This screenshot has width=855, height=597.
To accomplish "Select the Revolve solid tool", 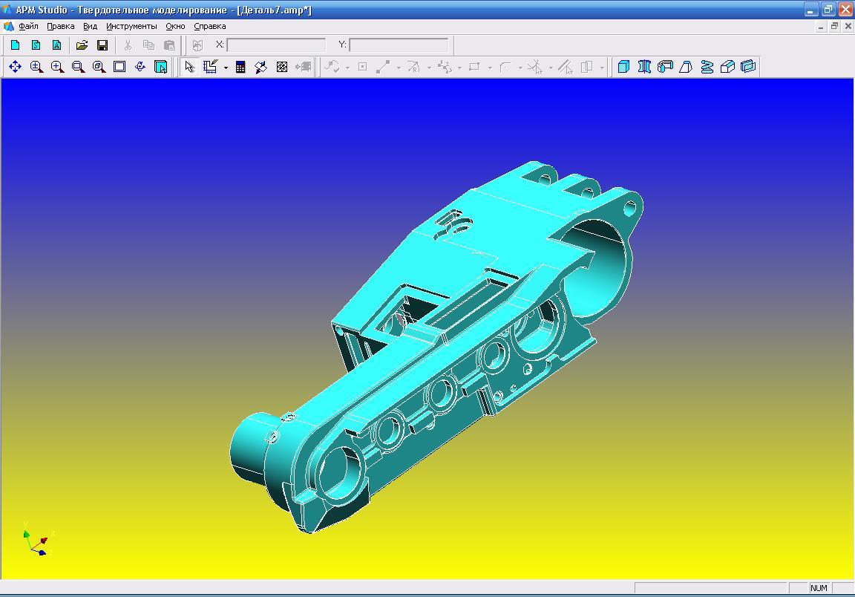I will pyautogui.click(x=644, y=67).
